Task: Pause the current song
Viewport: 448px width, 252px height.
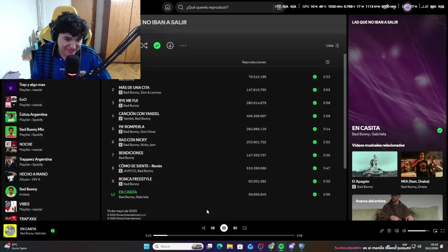Action: point(224,228)
